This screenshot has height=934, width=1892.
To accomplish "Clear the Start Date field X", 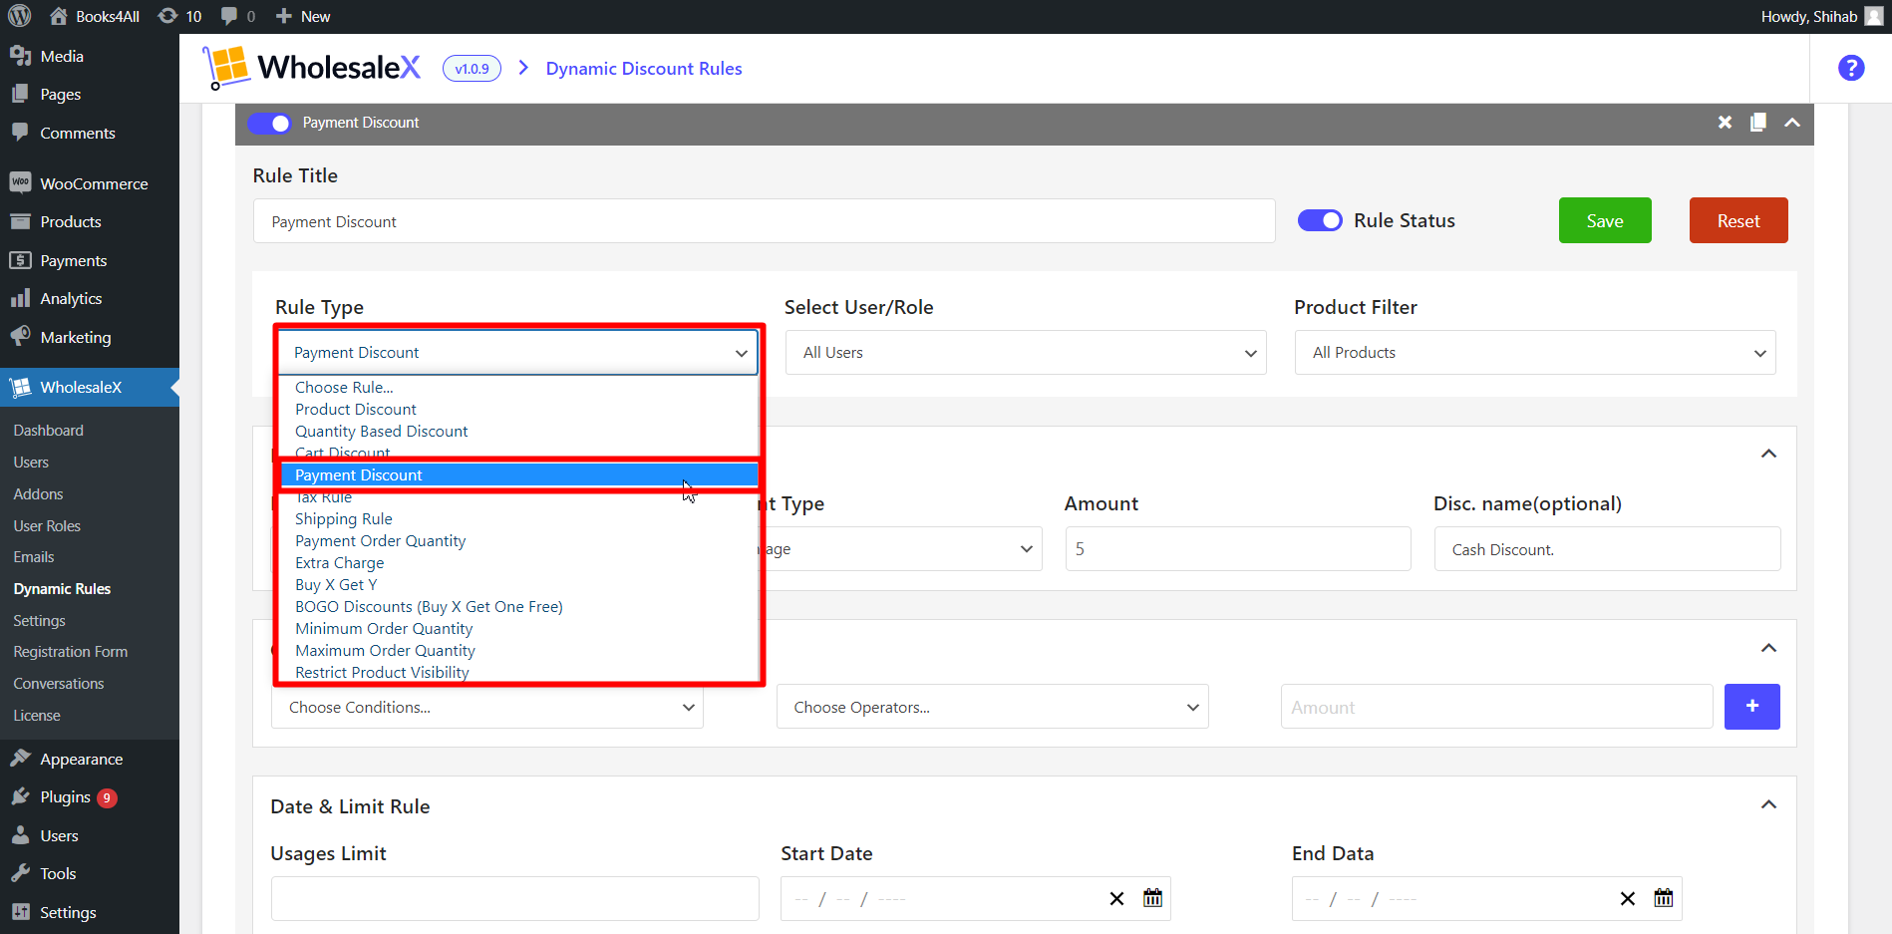I will click(x=1116, y=899).
